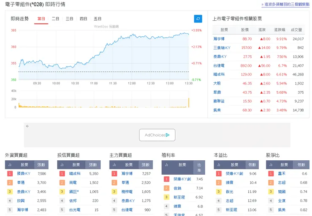Open 台達電 in 主力買賣超 list
This screenshot has width=312, height=216.
click(x=127, y=210)
